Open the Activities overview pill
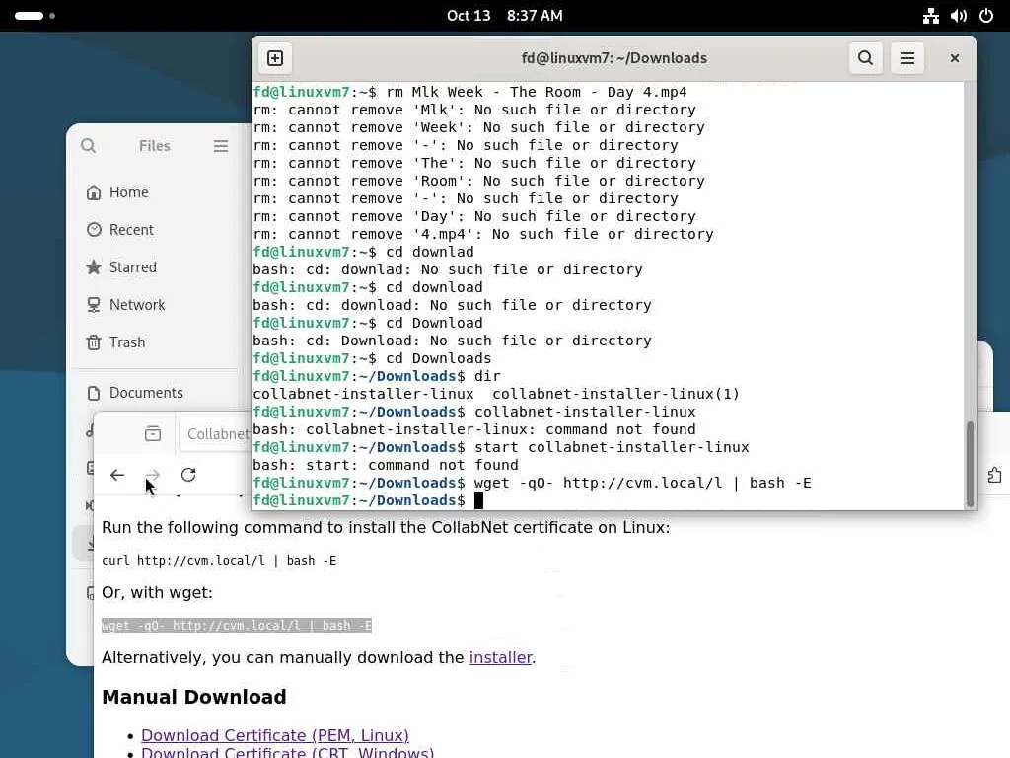 coord(35,16)
